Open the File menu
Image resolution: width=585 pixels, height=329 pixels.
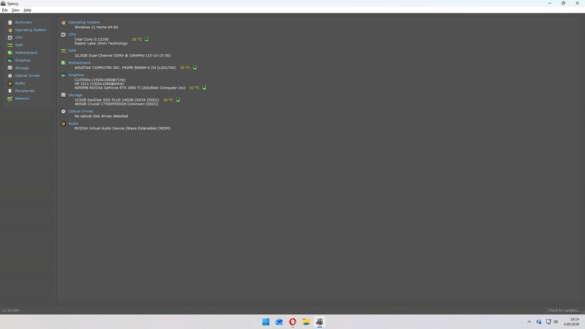pyautogui.click(x=5, y=10)
